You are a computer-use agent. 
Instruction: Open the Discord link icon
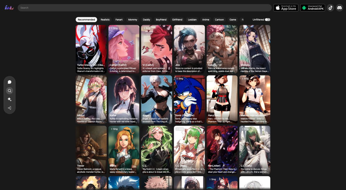tap(340, 8)
